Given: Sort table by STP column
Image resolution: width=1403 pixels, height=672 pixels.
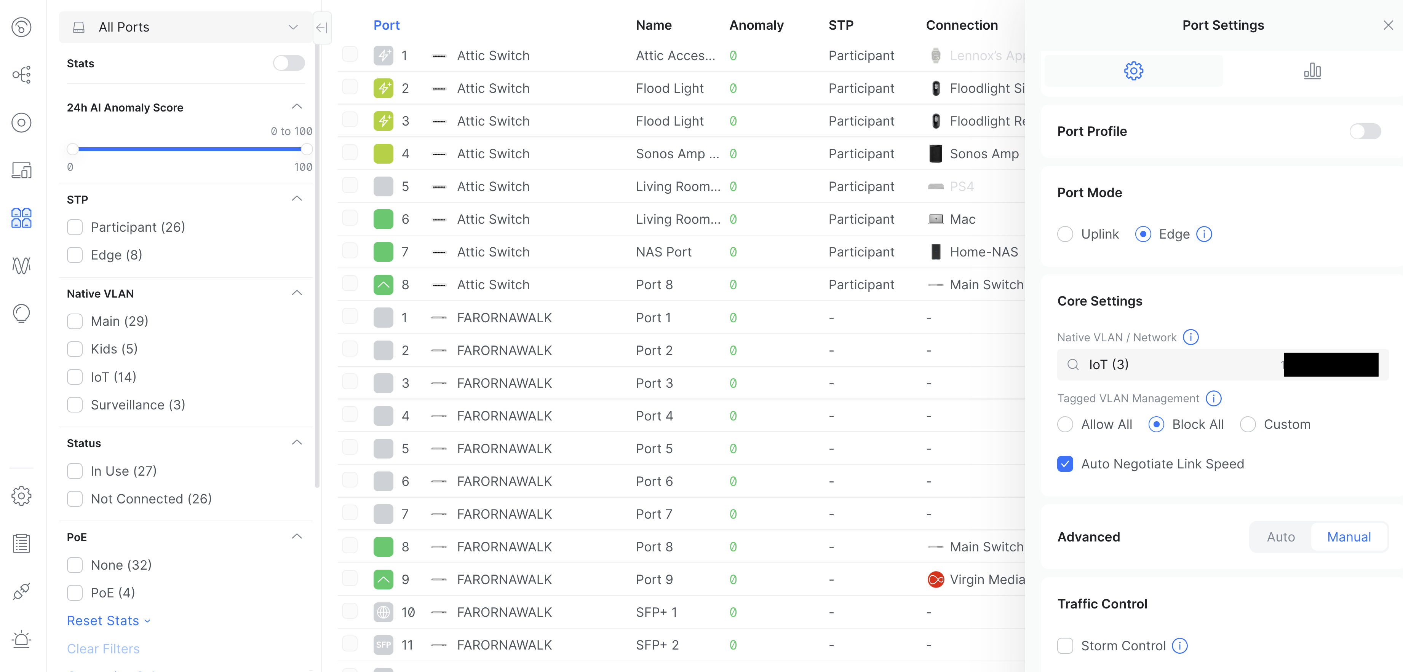Looking at the screenshot, I should [x=841, y=25].
